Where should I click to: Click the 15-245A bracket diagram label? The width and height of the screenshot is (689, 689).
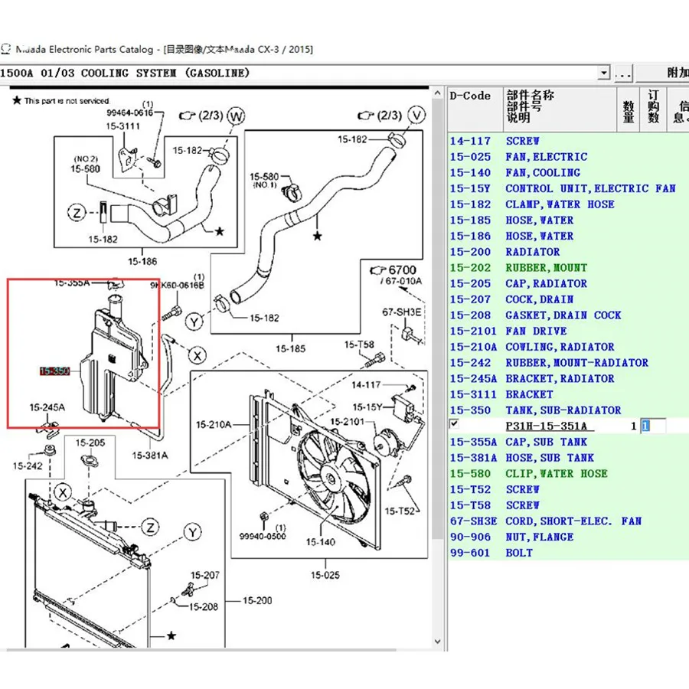click(x=47, y=407)
